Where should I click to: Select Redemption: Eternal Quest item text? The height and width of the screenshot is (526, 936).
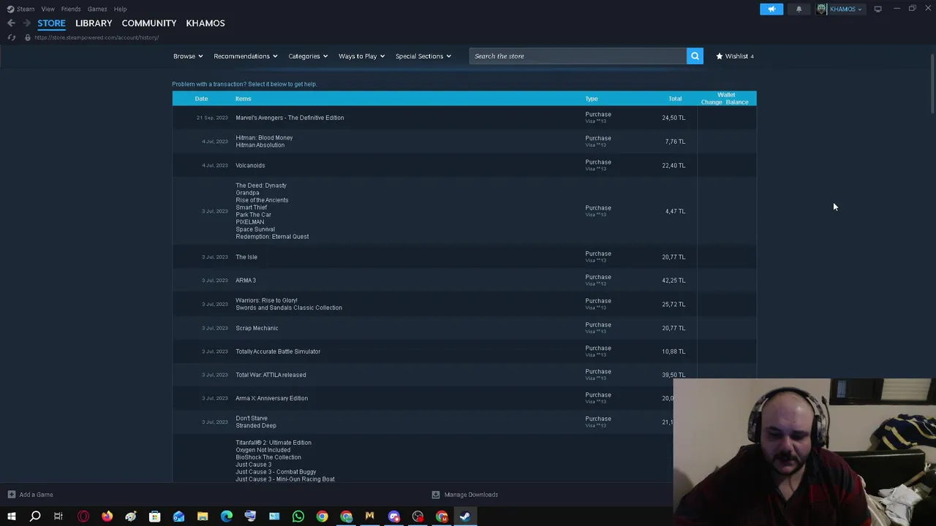[x=272, y=237]
